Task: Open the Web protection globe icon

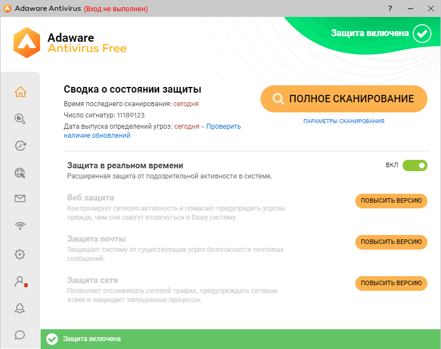Action: pyautogui.click(x=20, y=173)
